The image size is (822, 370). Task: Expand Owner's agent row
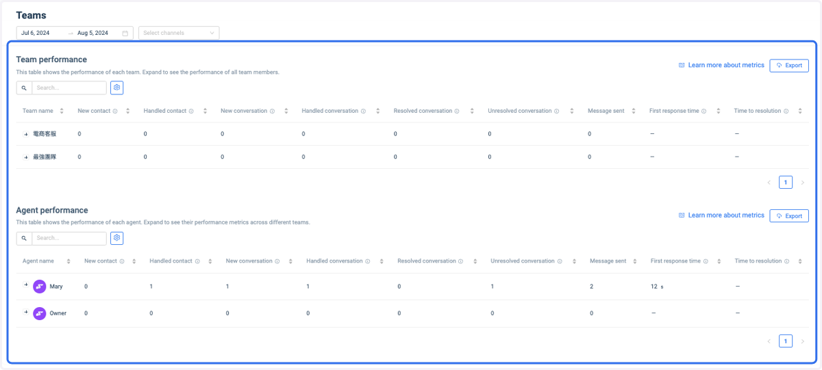tap(26, 311)
